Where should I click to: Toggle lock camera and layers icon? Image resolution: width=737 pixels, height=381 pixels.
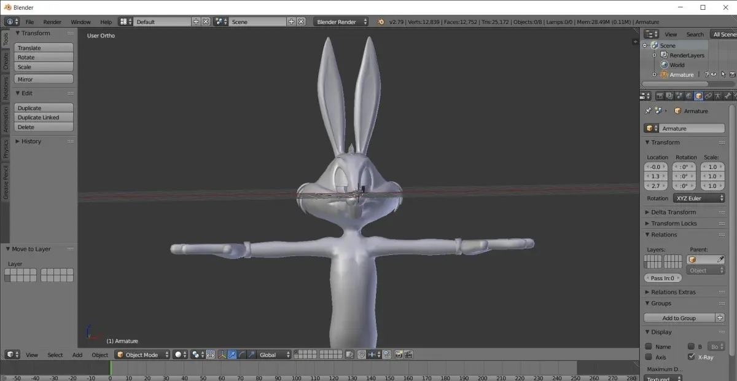click(349, 355)
